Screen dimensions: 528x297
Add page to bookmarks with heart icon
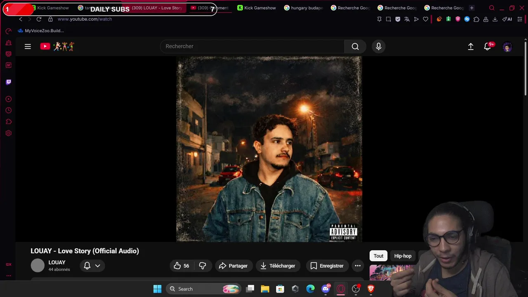coord(425,19)
